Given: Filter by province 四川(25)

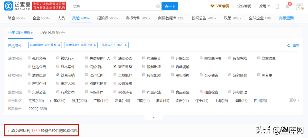Looking at the screenshot, I should pos(260,101).
